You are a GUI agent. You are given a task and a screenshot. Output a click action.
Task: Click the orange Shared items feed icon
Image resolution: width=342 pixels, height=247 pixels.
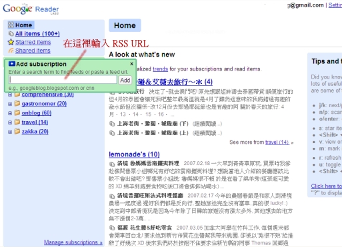coord(11,51)
